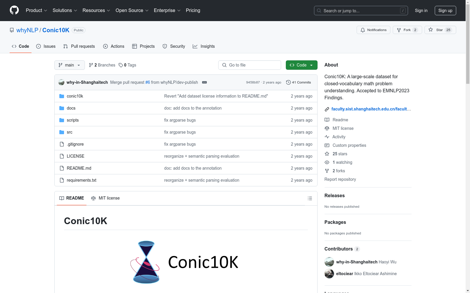This screenshot has height=293, width=470.
Task: Open the docs folder icon
Action: (x=62, y=108)
